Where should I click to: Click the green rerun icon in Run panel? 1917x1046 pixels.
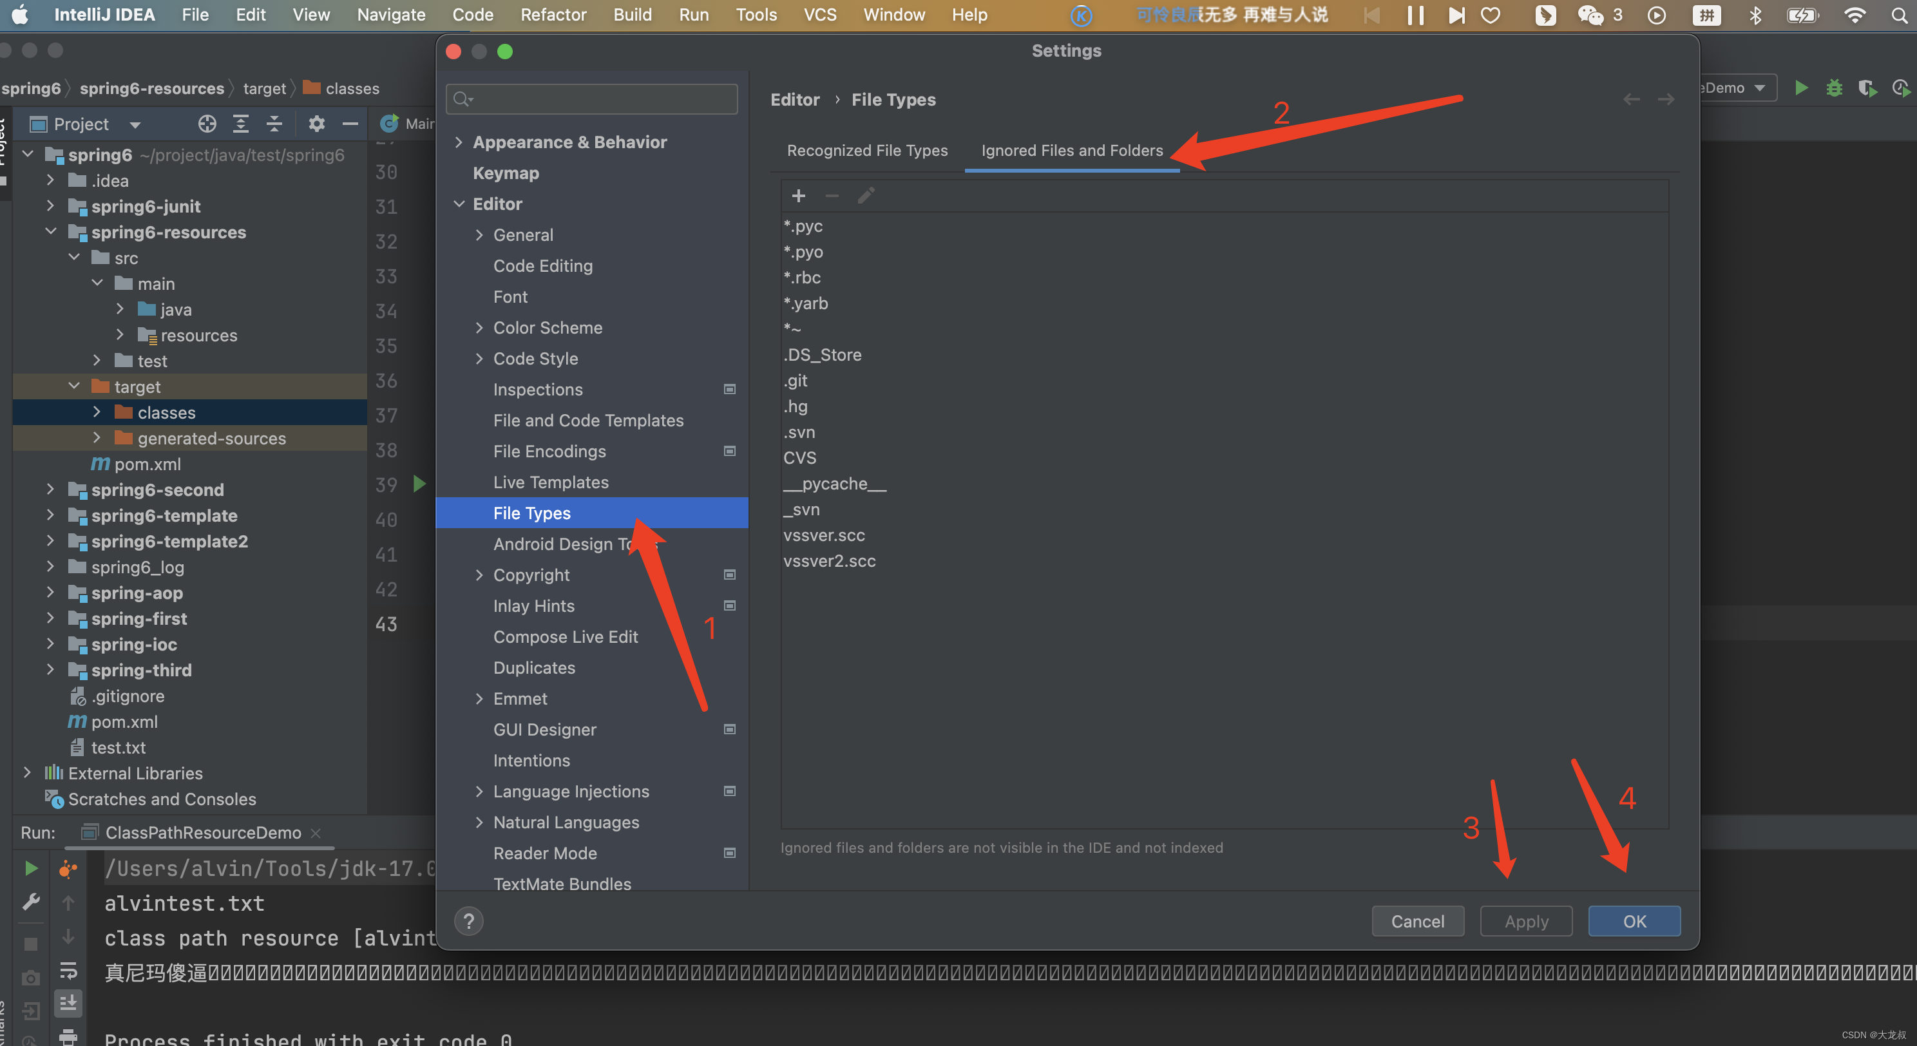click(x=30, y=868)
